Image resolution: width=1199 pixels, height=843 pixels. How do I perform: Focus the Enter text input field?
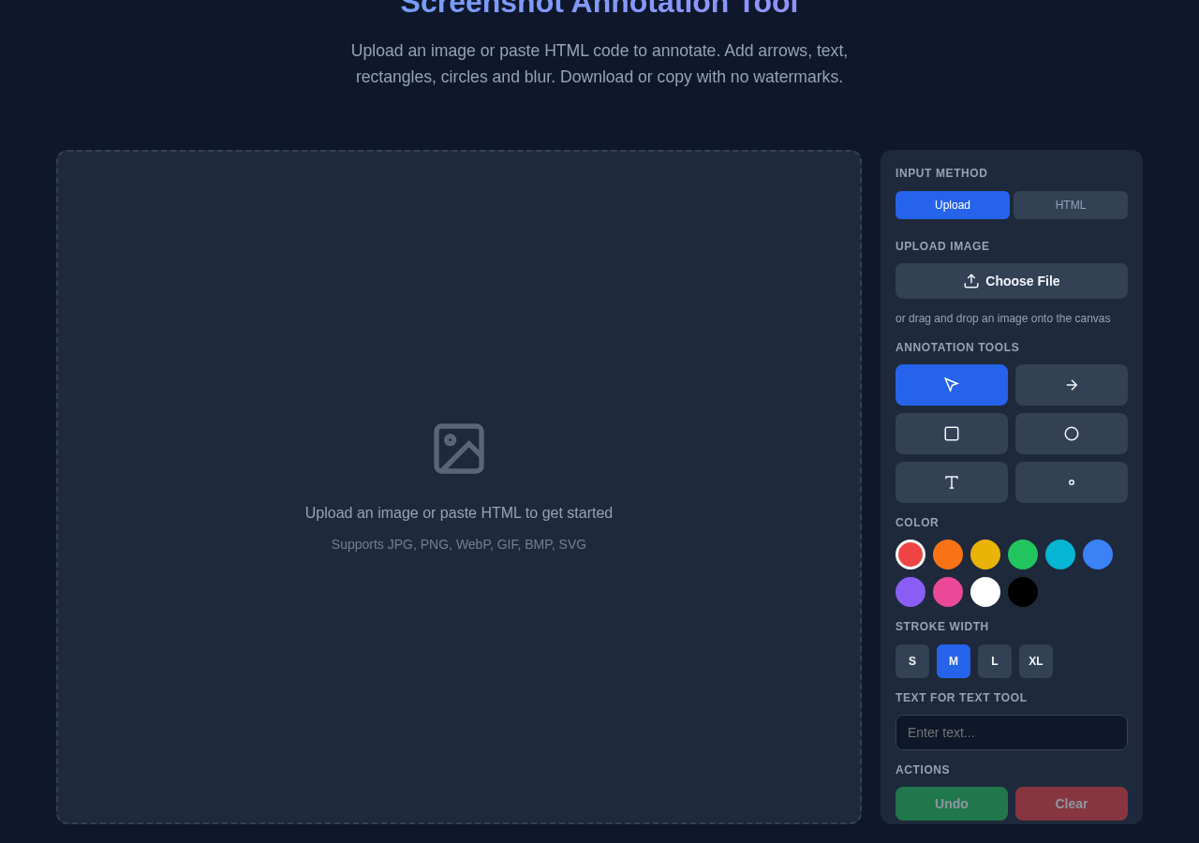coord(1012,732)
